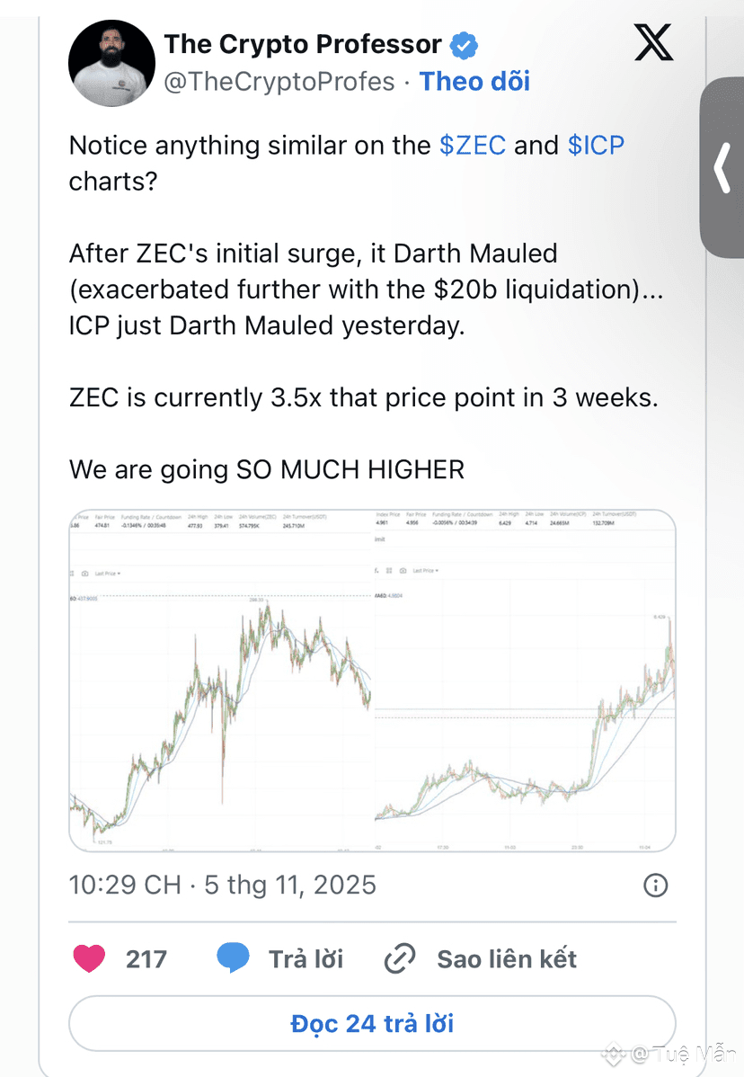This screenshot has width=744, height=1077.
Task: Click the reply speech bubble icon
Action: [x=234, y=959]
